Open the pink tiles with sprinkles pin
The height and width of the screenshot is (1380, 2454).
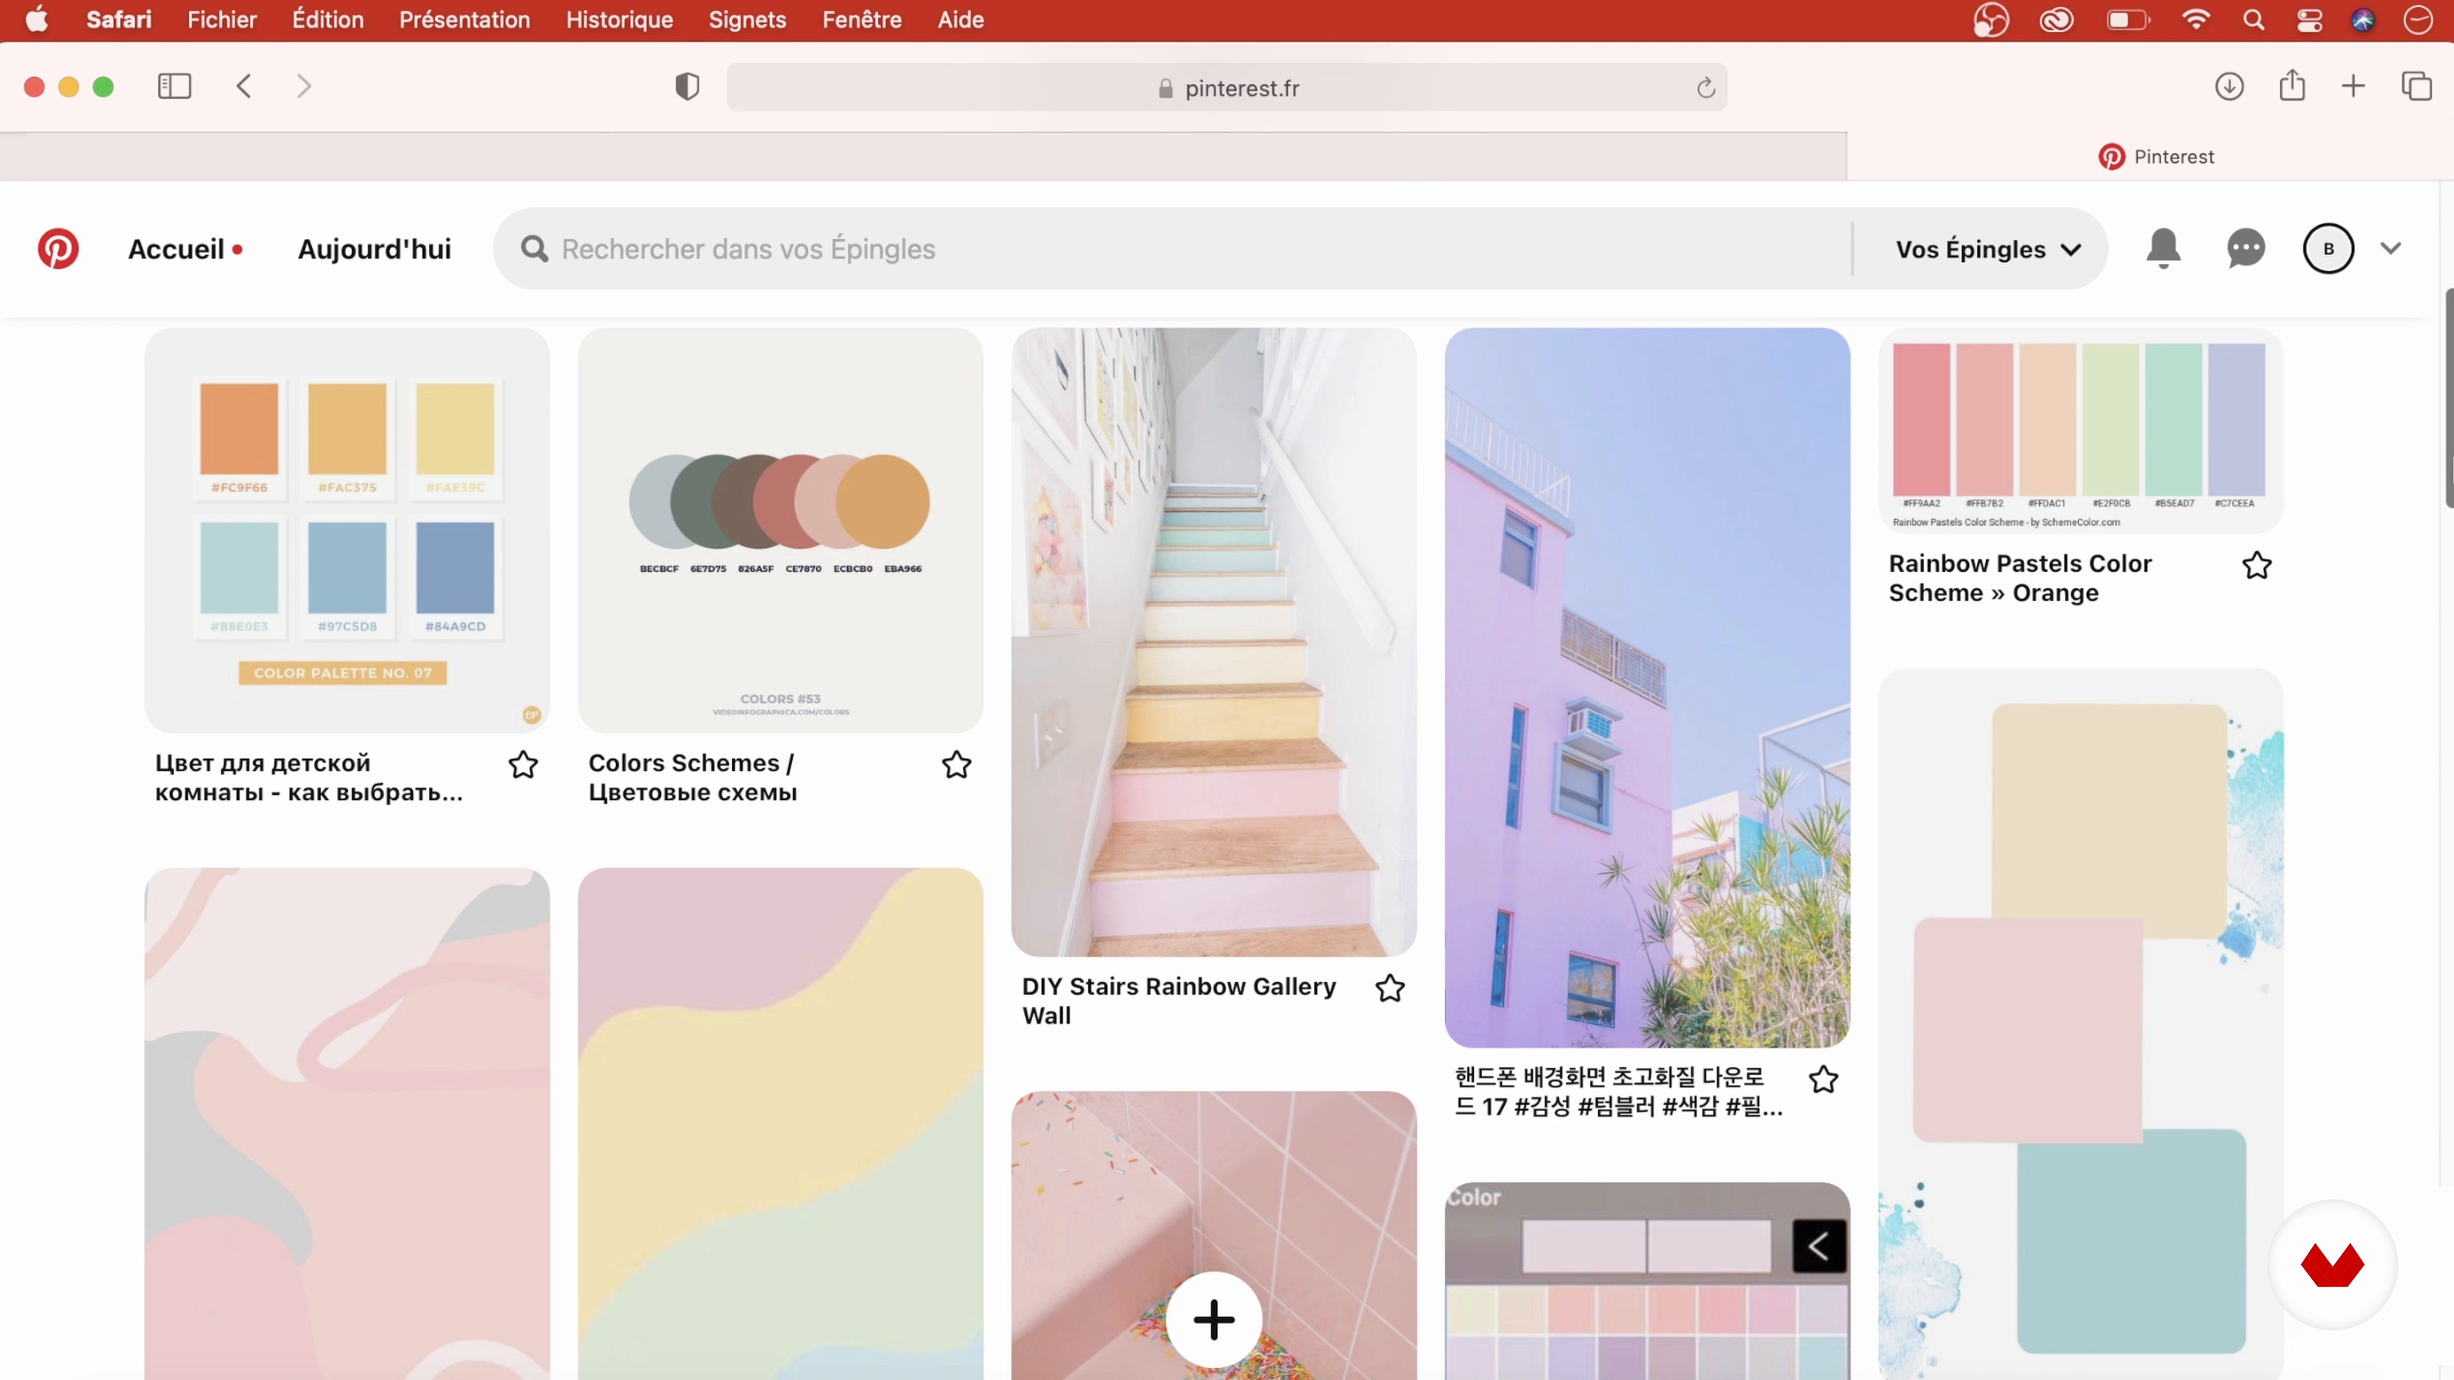coord(1214,1235)
